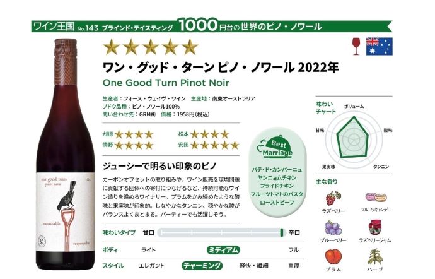Click the herb aroma icon

point(375,257)
